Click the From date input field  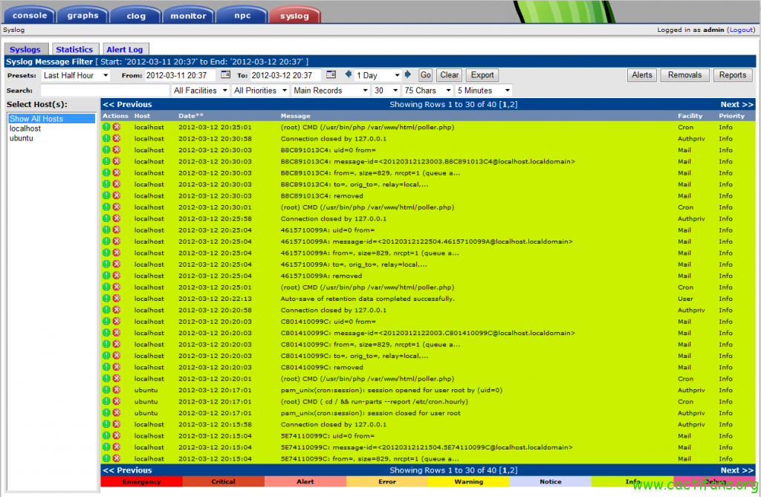point(180,75)
